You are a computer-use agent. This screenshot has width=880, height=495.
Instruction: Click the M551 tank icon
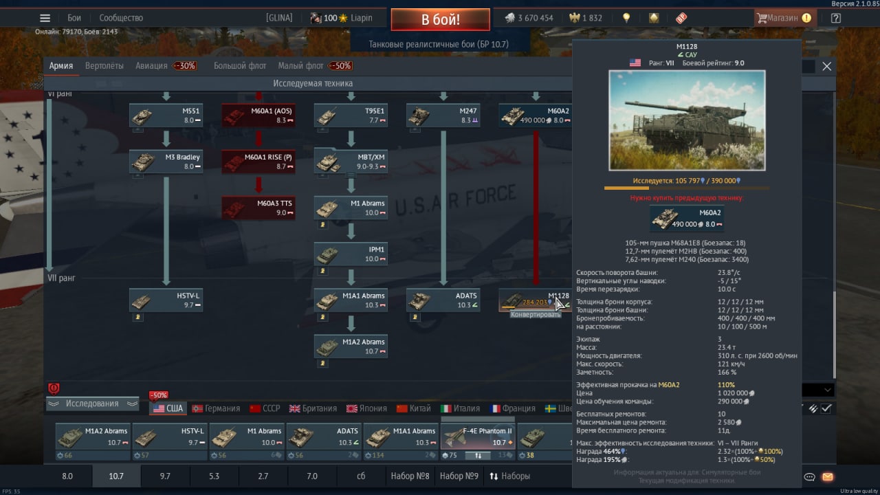tap(142, 115)
